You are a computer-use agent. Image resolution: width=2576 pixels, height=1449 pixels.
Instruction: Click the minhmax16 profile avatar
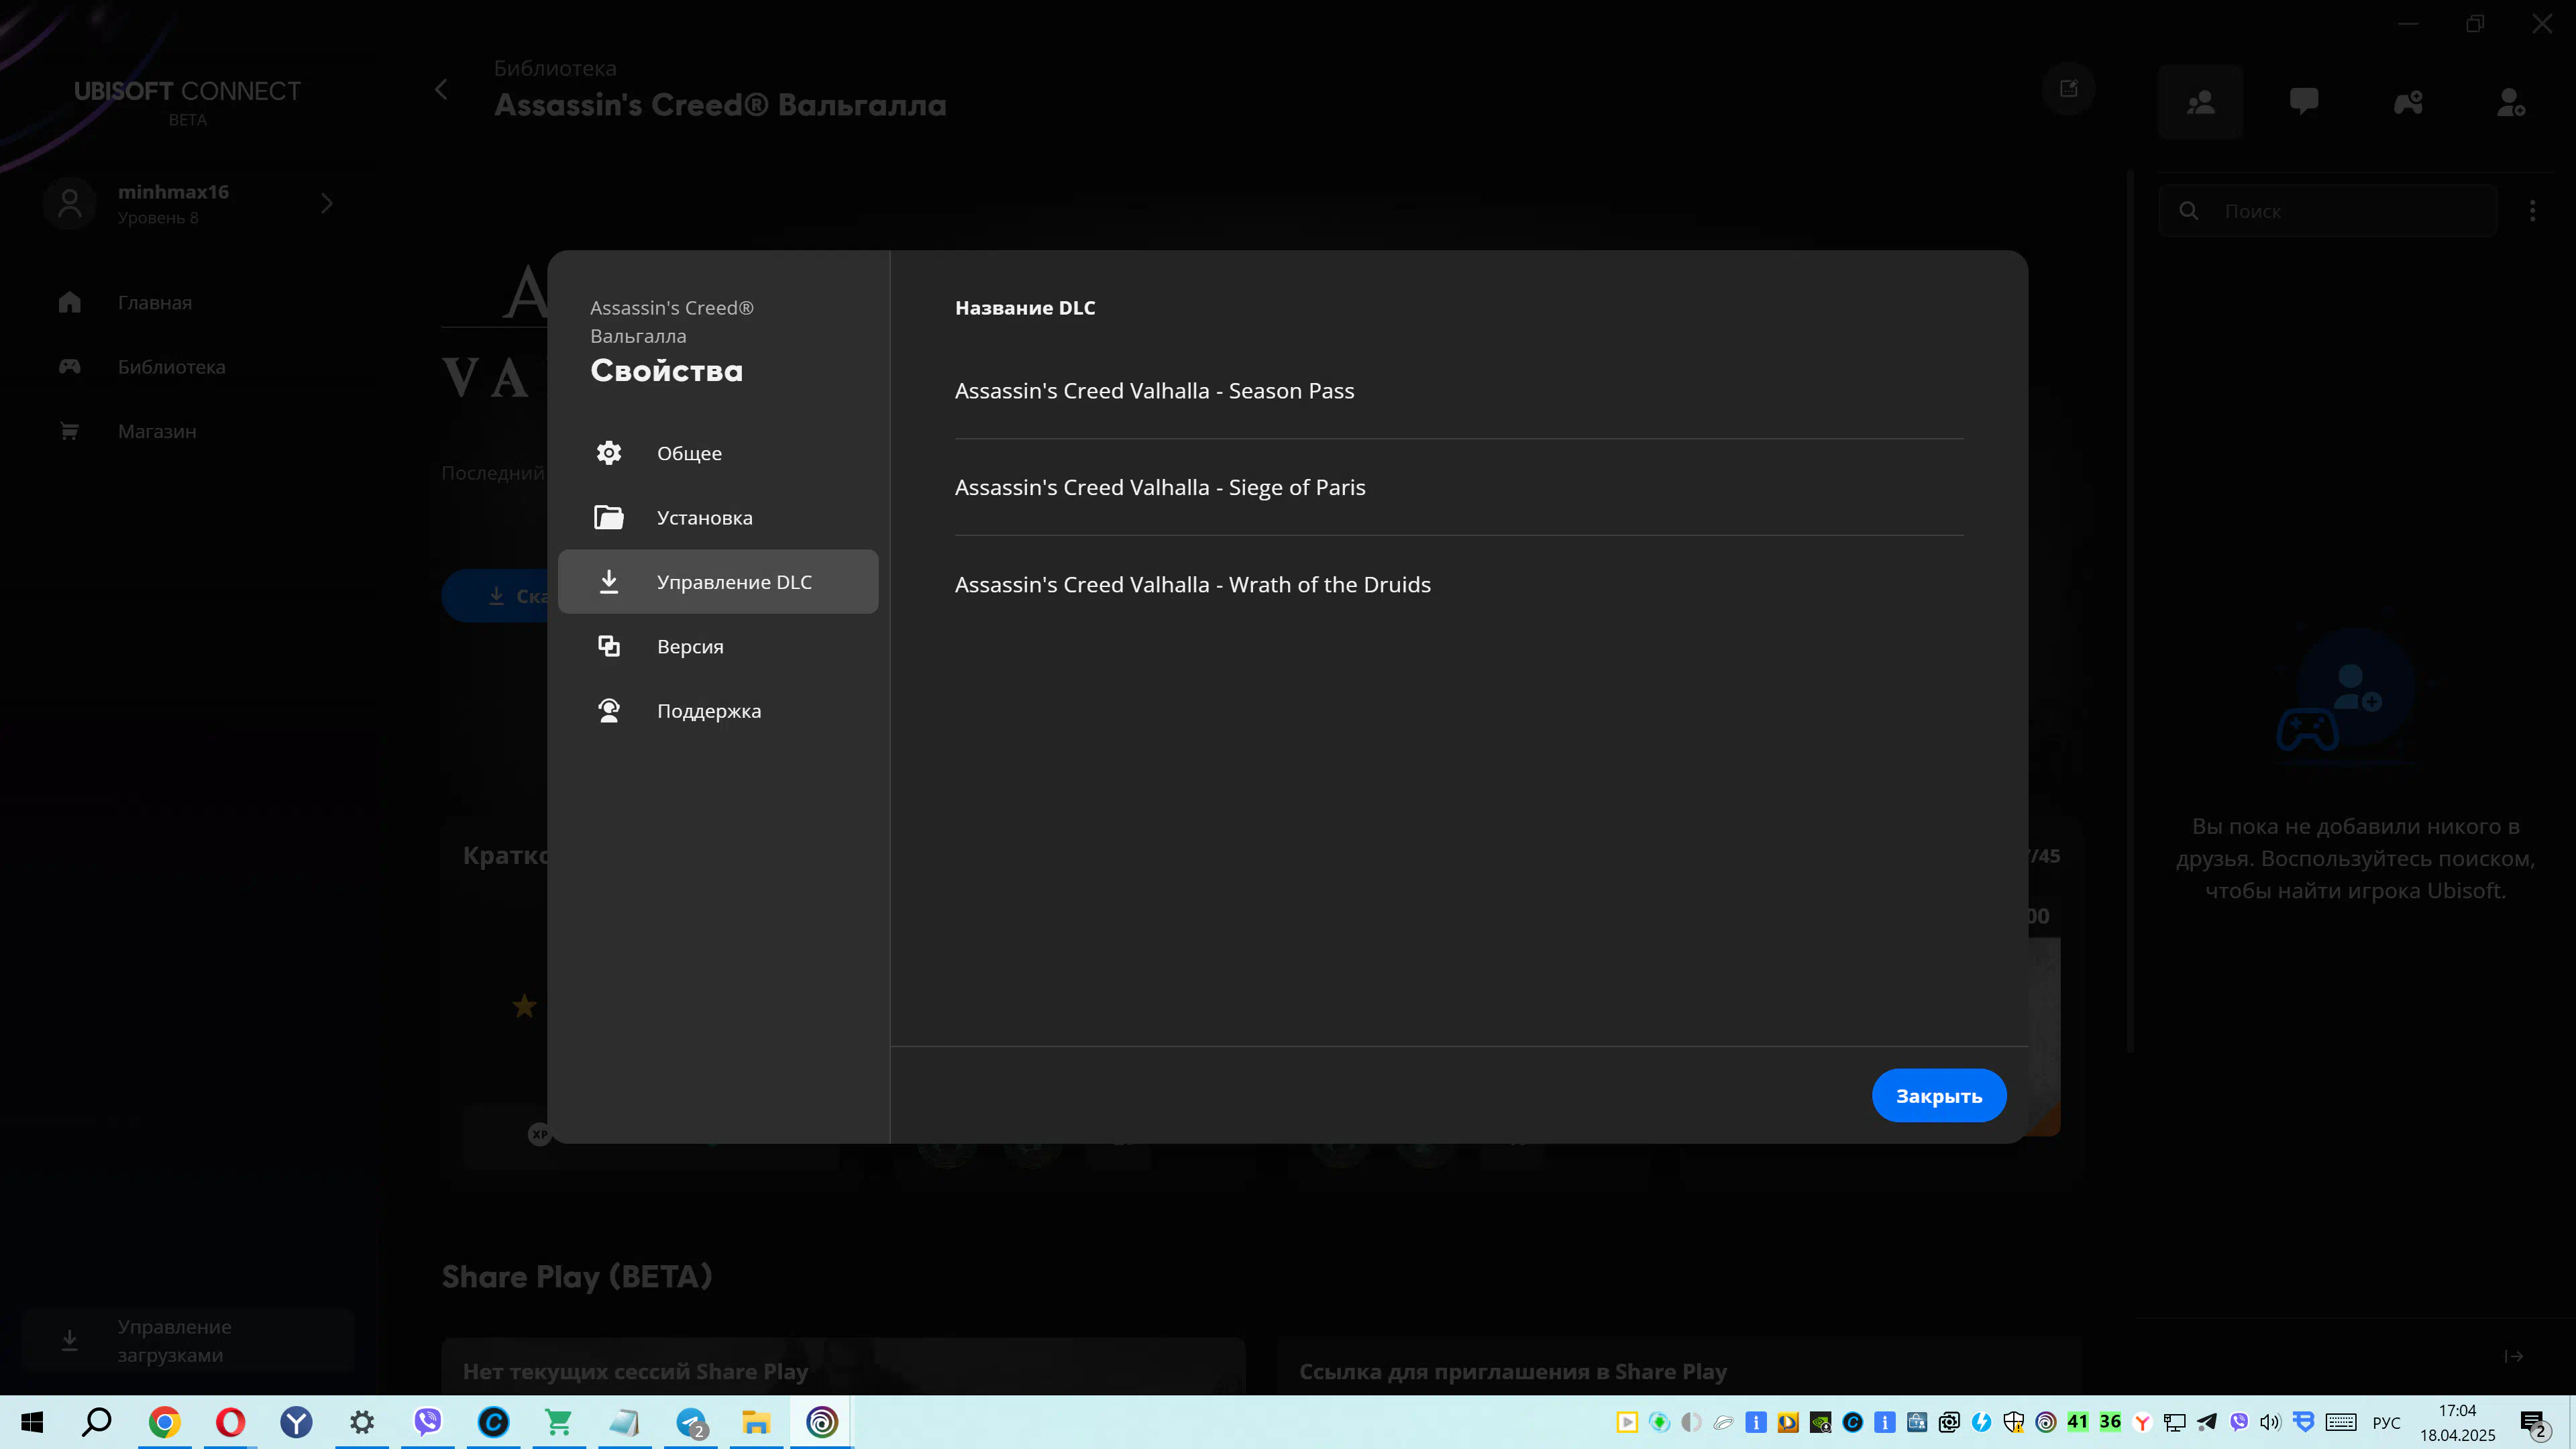[x=69, y=204]
